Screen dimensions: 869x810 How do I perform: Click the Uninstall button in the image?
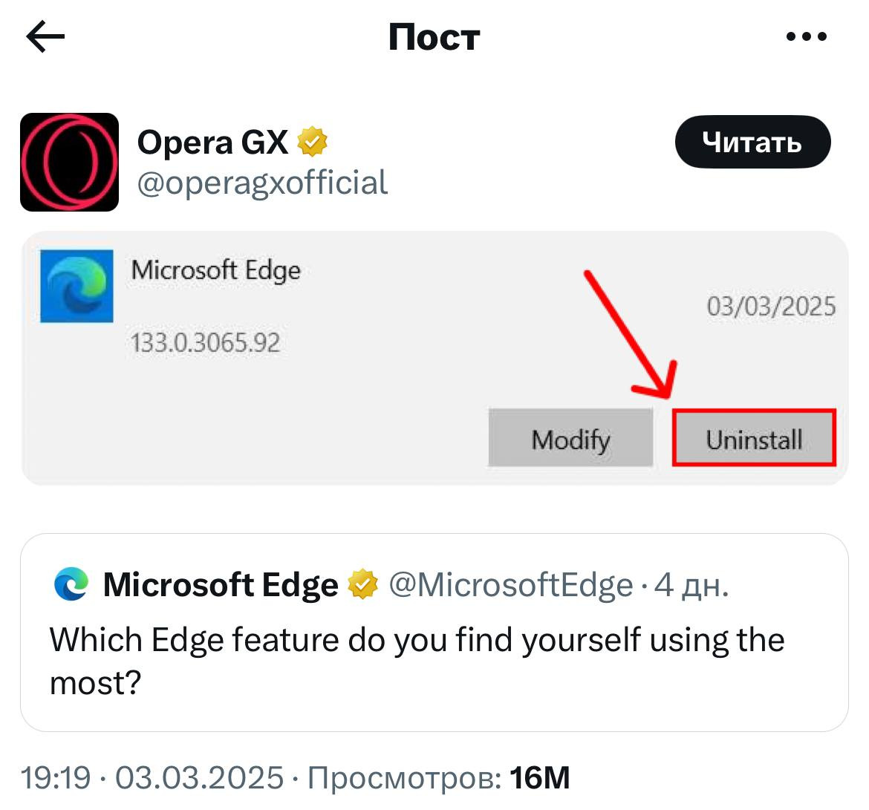[754, 439]
